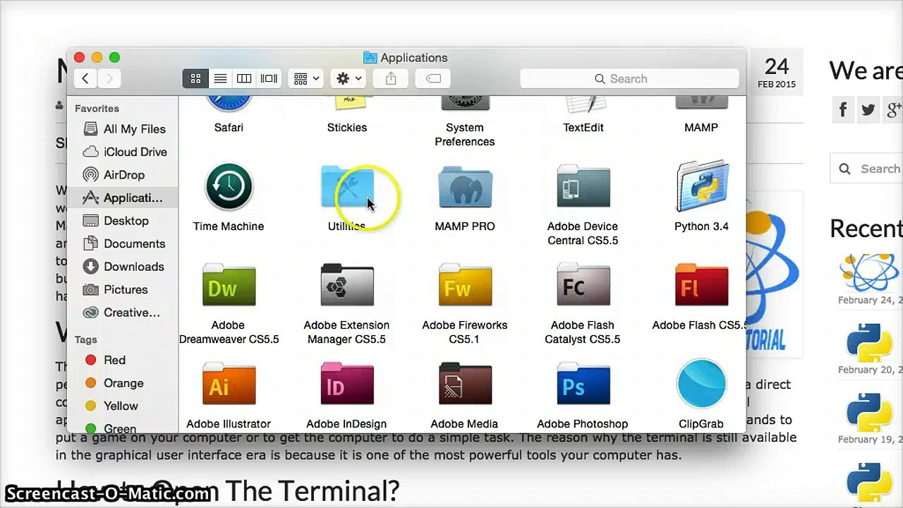Open the Adobe Media folder icon

[x=465, y=384]
